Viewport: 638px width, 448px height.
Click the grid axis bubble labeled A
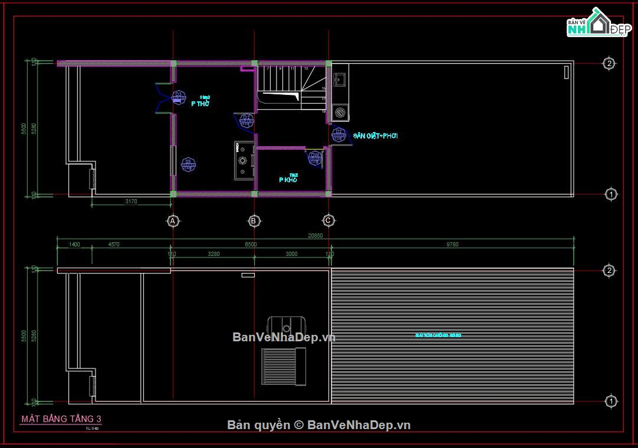173,221
